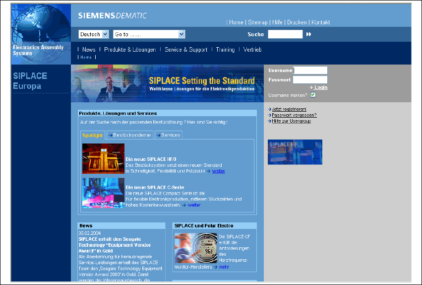Image resolution: width=422 pixels, height=285 pixels.
Task: Click Home in top utility links
Action: click(236, 22)
